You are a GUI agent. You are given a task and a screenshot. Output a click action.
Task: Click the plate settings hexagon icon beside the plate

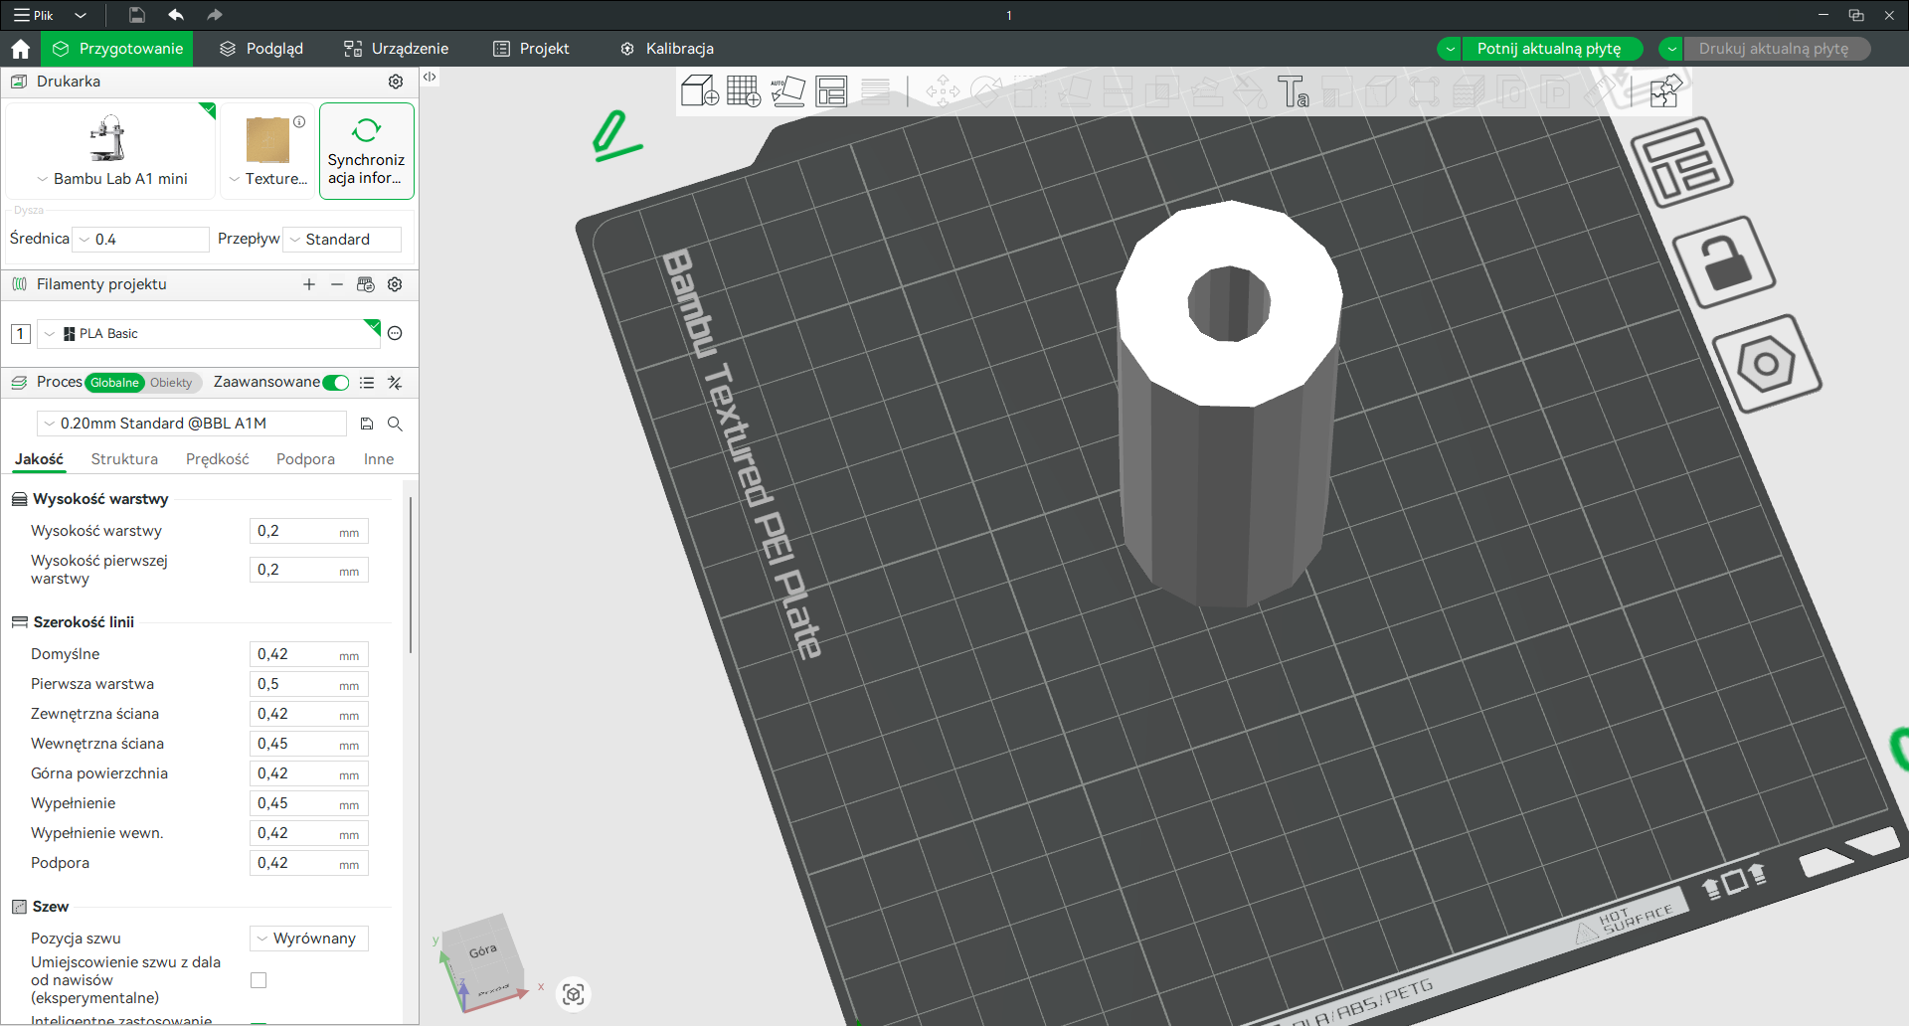tap(1767, 364)
